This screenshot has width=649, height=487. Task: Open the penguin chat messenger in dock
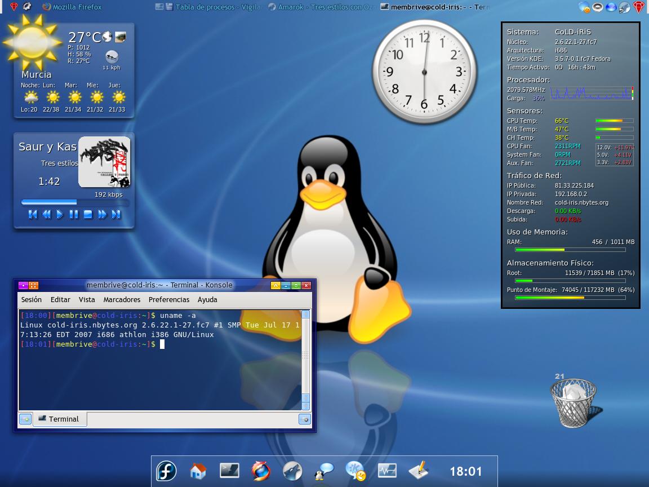[324, 471]
